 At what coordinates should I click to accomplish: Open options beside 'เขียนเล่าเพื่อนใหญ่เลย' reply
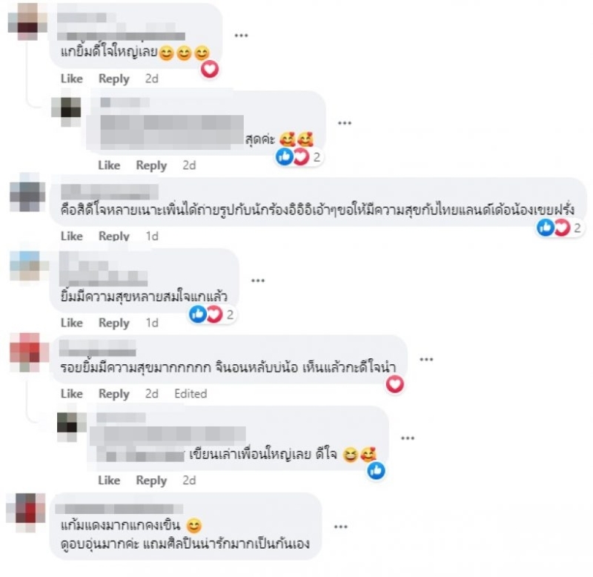[x=408, y=438]
